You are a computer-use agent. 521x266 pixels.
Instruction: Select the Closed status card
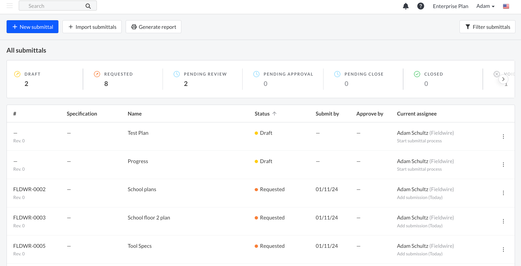point(443,79)
